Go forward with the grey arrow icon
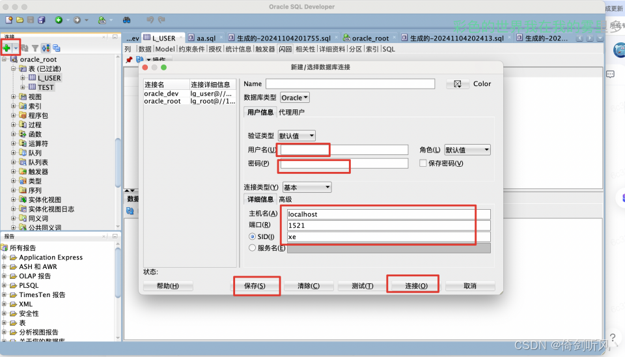This screenshot has width=625, height=357. click(x=77, y=20)
